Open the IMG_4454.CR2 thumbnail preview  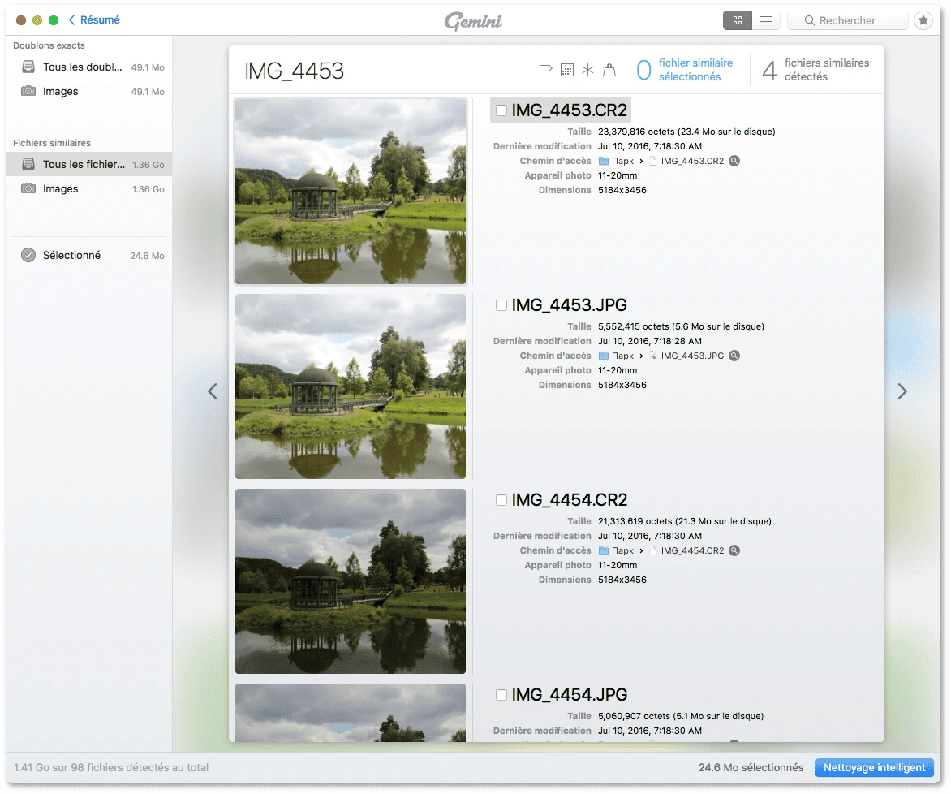coord(351,581)
